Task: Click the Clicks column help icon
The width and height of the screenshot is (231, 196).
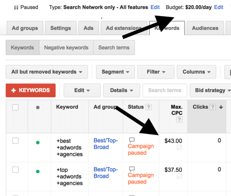Action: (x=213, y=107)
